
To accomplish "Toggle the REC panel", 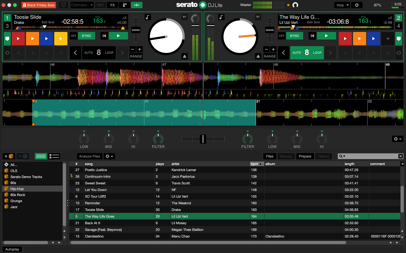I will click(101, 5).
